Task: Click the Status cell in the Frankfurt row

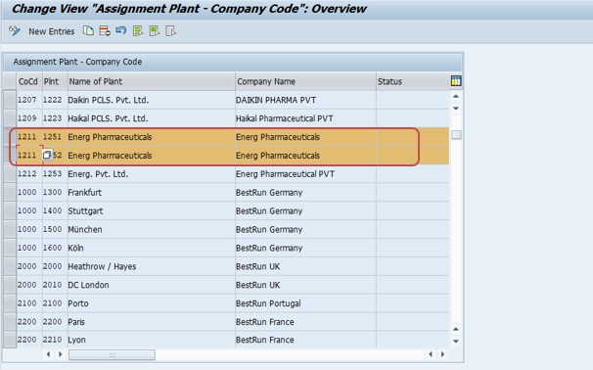Action: click(x=413, y=193)
